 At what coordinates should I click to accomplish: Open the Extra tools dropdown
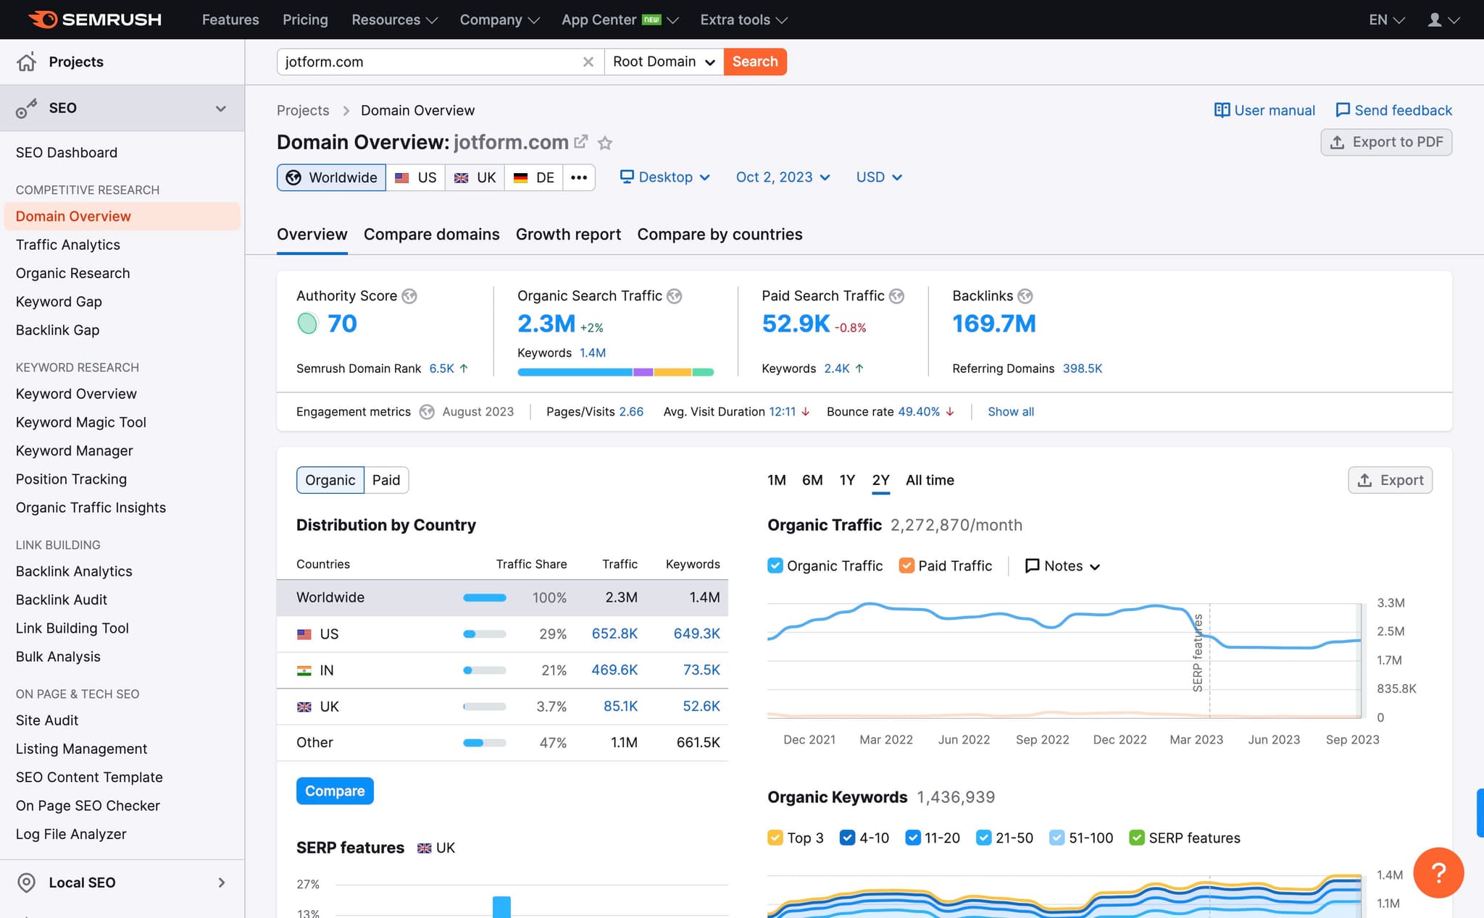click(743, 20)
